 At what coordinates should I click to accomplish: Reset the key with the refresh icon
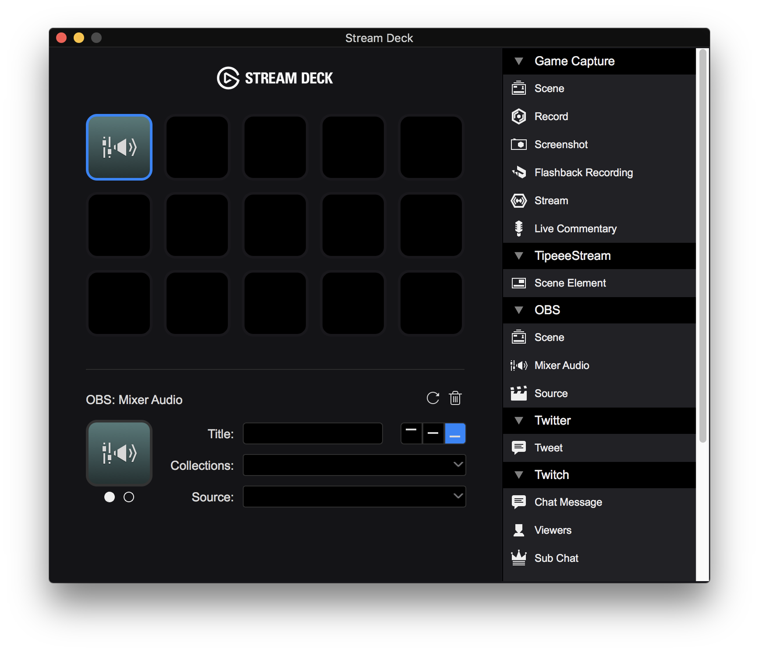click(x=433, y=398)
